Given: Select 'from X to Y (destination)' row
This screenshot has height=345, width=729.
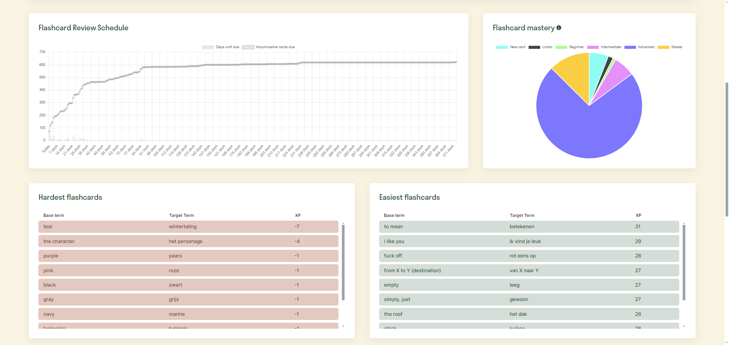Looking at the screenshot, I should point(529,270).
